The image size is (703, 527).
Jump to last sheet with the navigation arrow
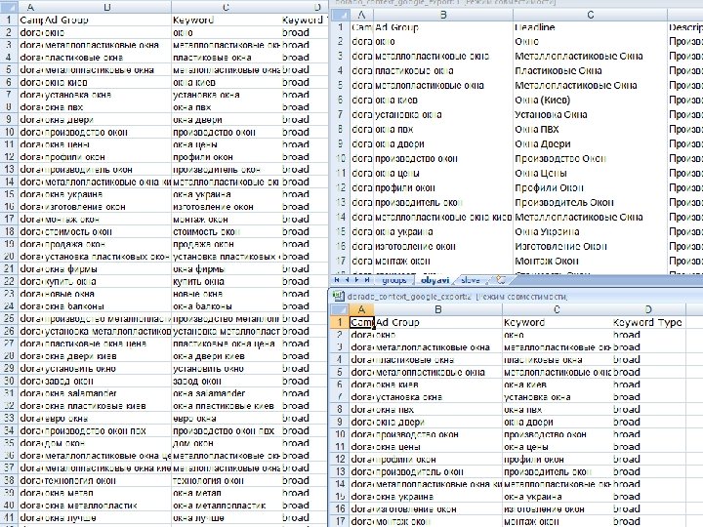pos(367,280)
